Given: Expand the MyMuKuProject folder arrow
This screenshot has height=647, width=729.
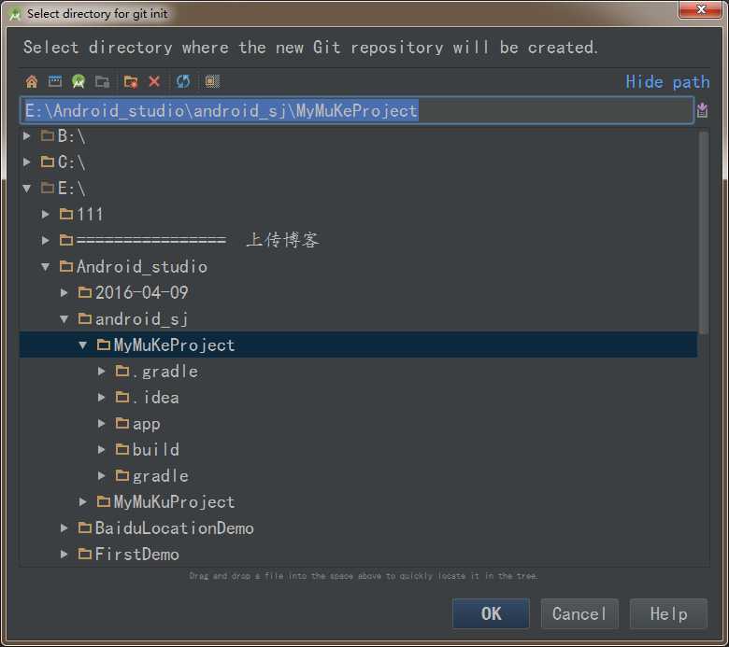Looking at the screenshot, I should (83, 501).
